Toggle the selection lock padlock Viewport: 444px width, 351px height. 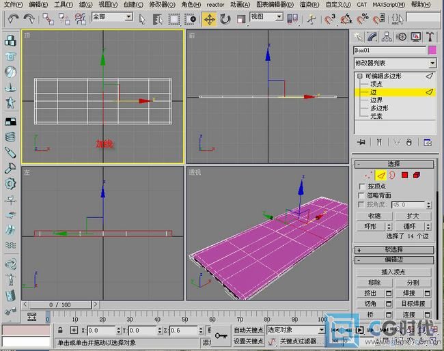60,330
